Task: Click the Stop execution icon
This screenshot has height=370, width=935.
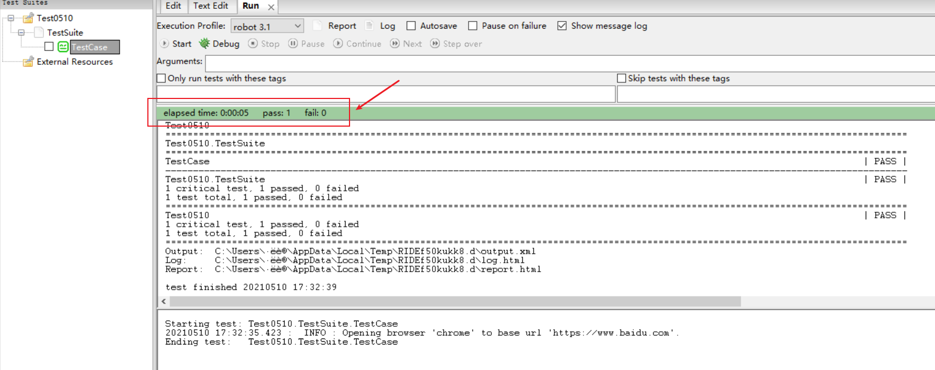Action: (253, 43)
